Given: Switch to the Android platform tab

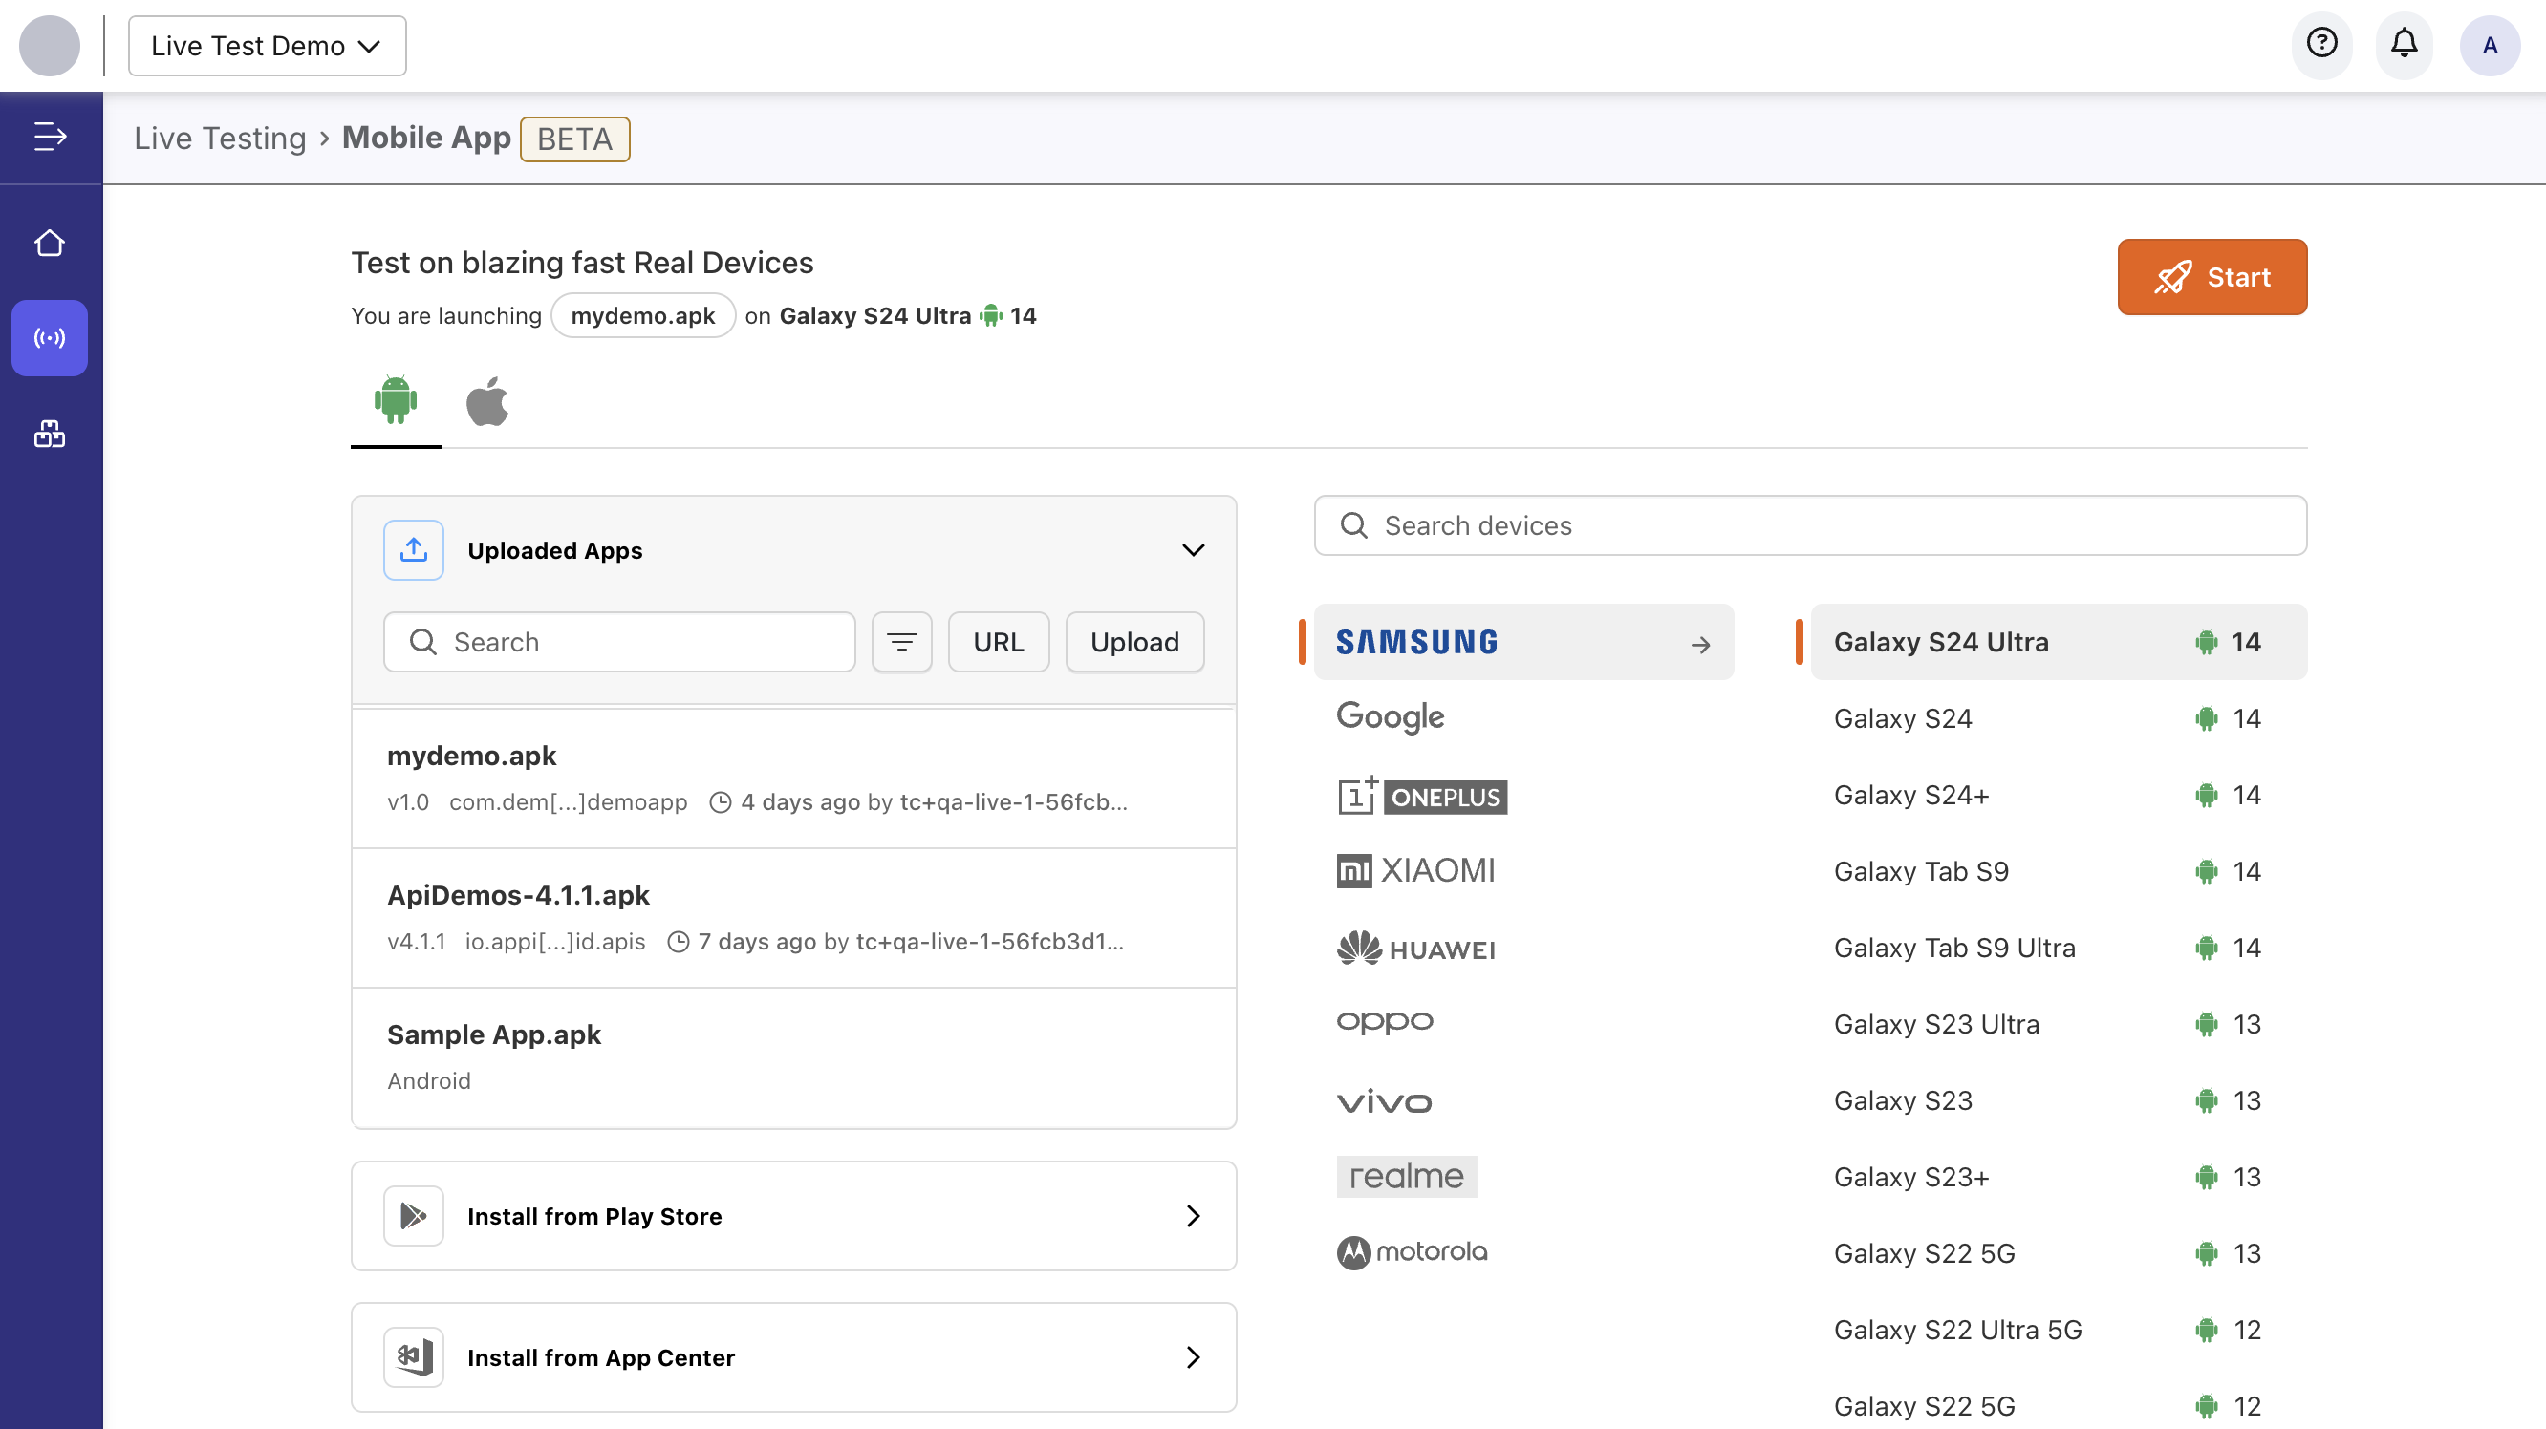Looking at the screenshot, I should coord(396,401).
